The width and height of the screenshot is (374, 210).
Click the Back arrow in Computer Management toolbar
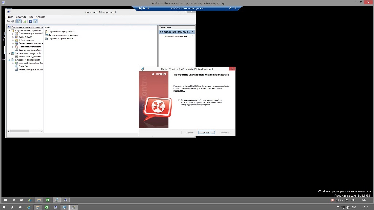(8, 21)
